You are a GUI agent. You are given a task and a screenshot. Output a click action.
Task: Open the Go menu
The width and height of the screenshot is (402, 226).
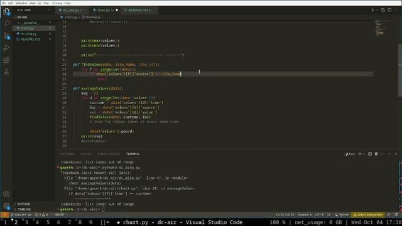coord(40,3)
